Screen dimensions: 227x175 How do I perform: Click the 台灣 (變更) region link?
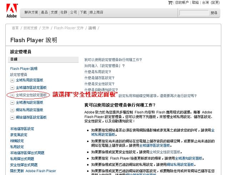[211, 3]
